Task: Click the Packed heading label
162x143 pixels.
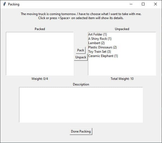Action: [x=40, y=29]
